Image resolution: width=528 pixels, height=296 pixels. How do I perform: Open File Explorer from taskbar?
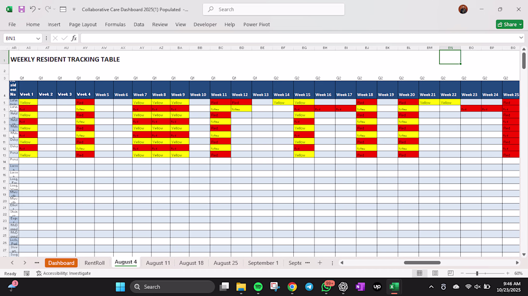point(241,287)
